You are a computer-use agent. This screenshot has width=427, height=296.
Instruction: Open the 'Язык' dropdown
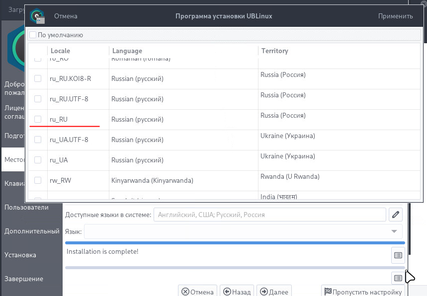click(243, 231)
